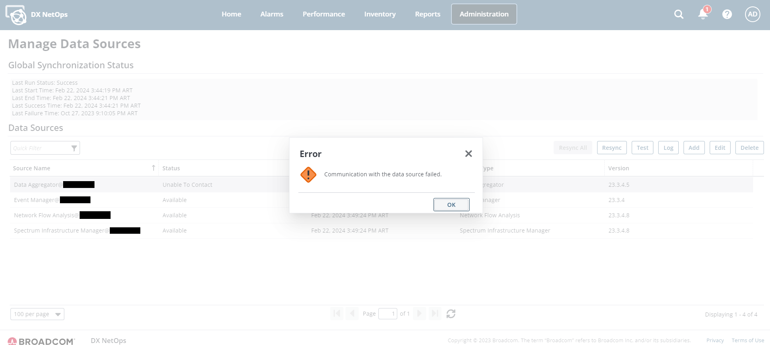
Task: Open the notifications bell icon
Action: point(703,14)
